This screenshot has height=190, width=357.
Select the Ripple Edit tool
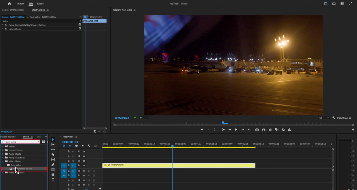[x=53, y=150]
